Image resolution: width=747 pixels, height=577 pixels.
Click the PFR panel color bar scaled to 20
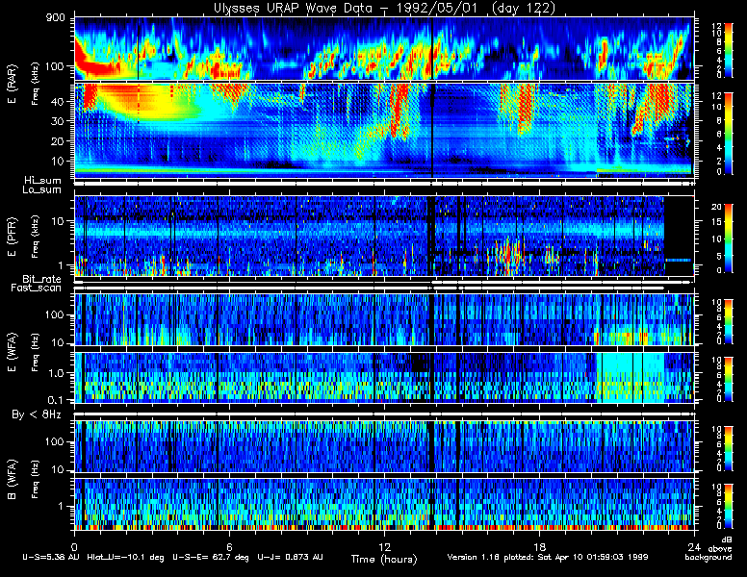729,238
